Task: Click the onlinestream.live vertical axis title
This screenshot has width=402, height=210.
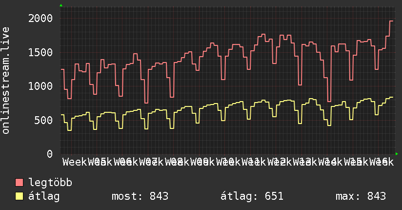Action: coord(5,81)
